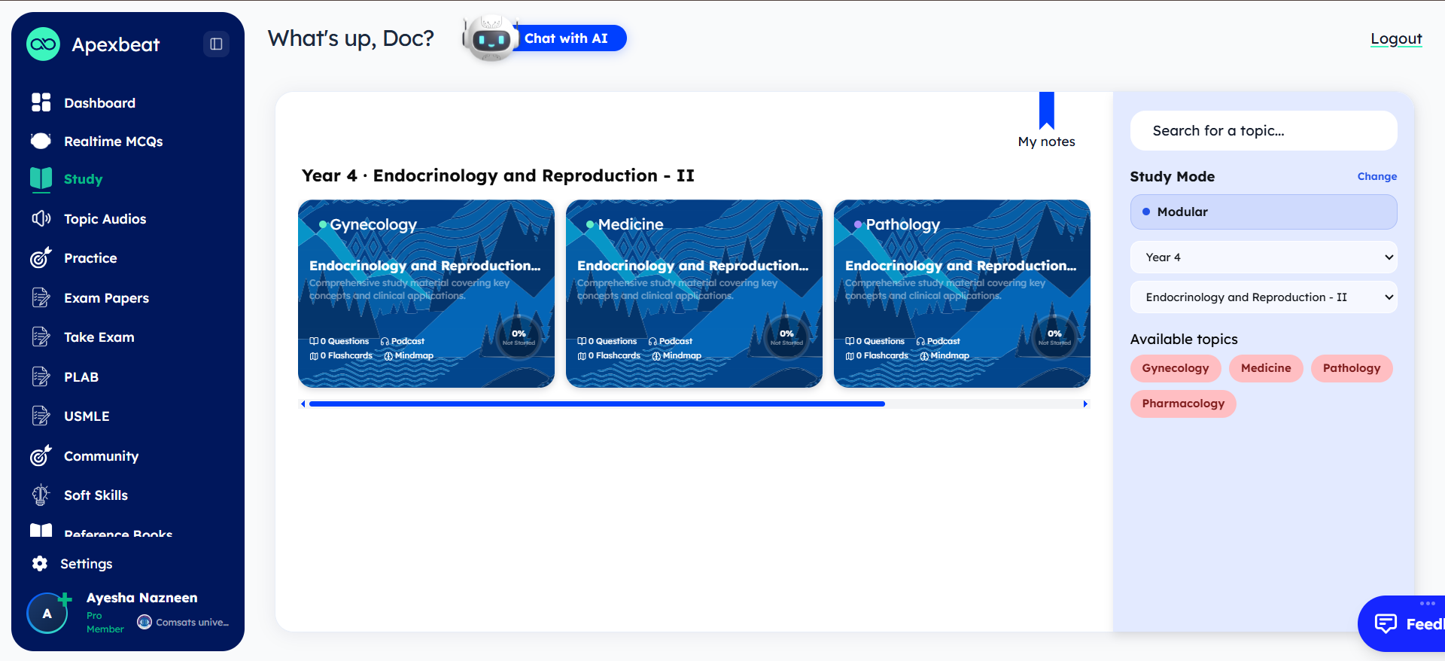Click 0 Flashcards on the Pathology card

pos(877,355)
